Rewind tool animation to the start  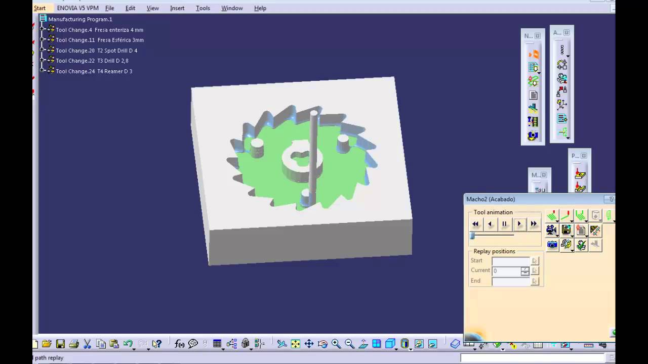[475, 223]
